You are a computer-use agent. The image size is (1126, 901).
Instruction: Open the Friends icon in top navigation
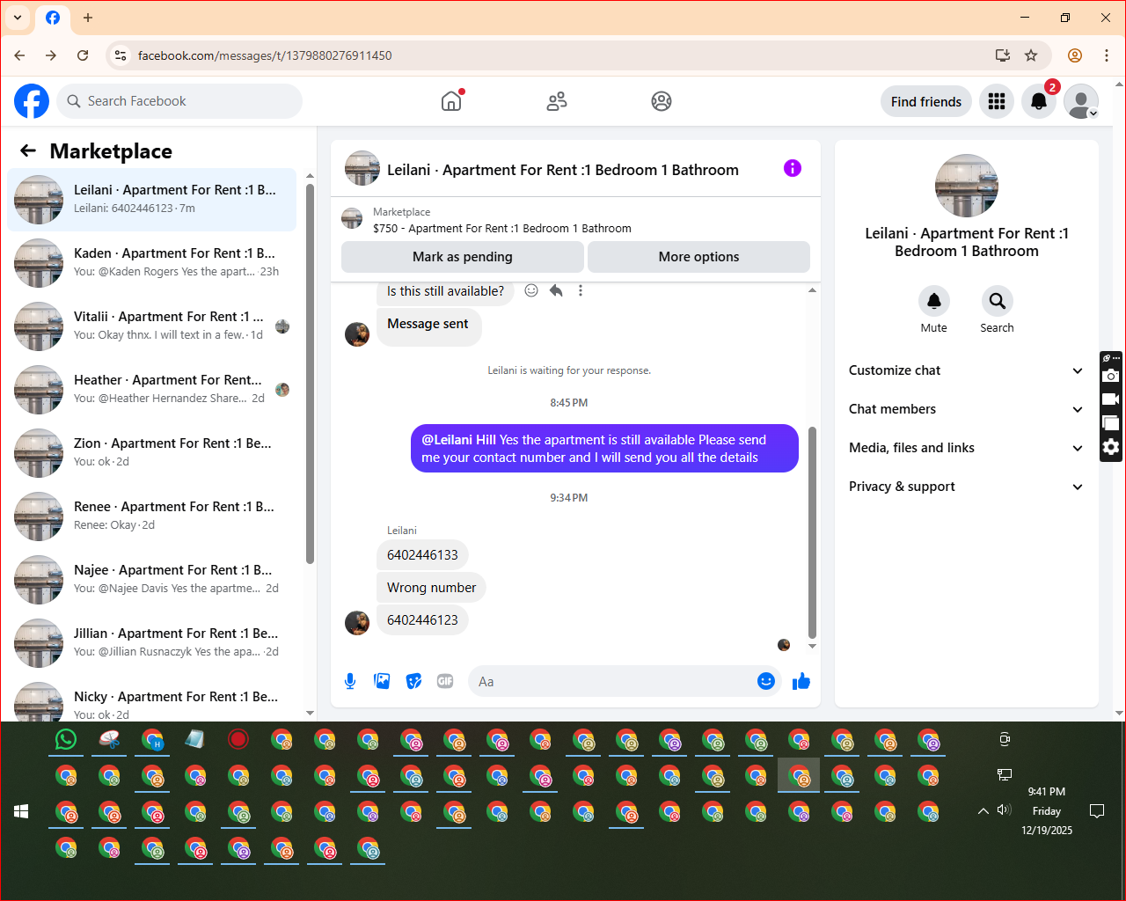click(557, 101)
